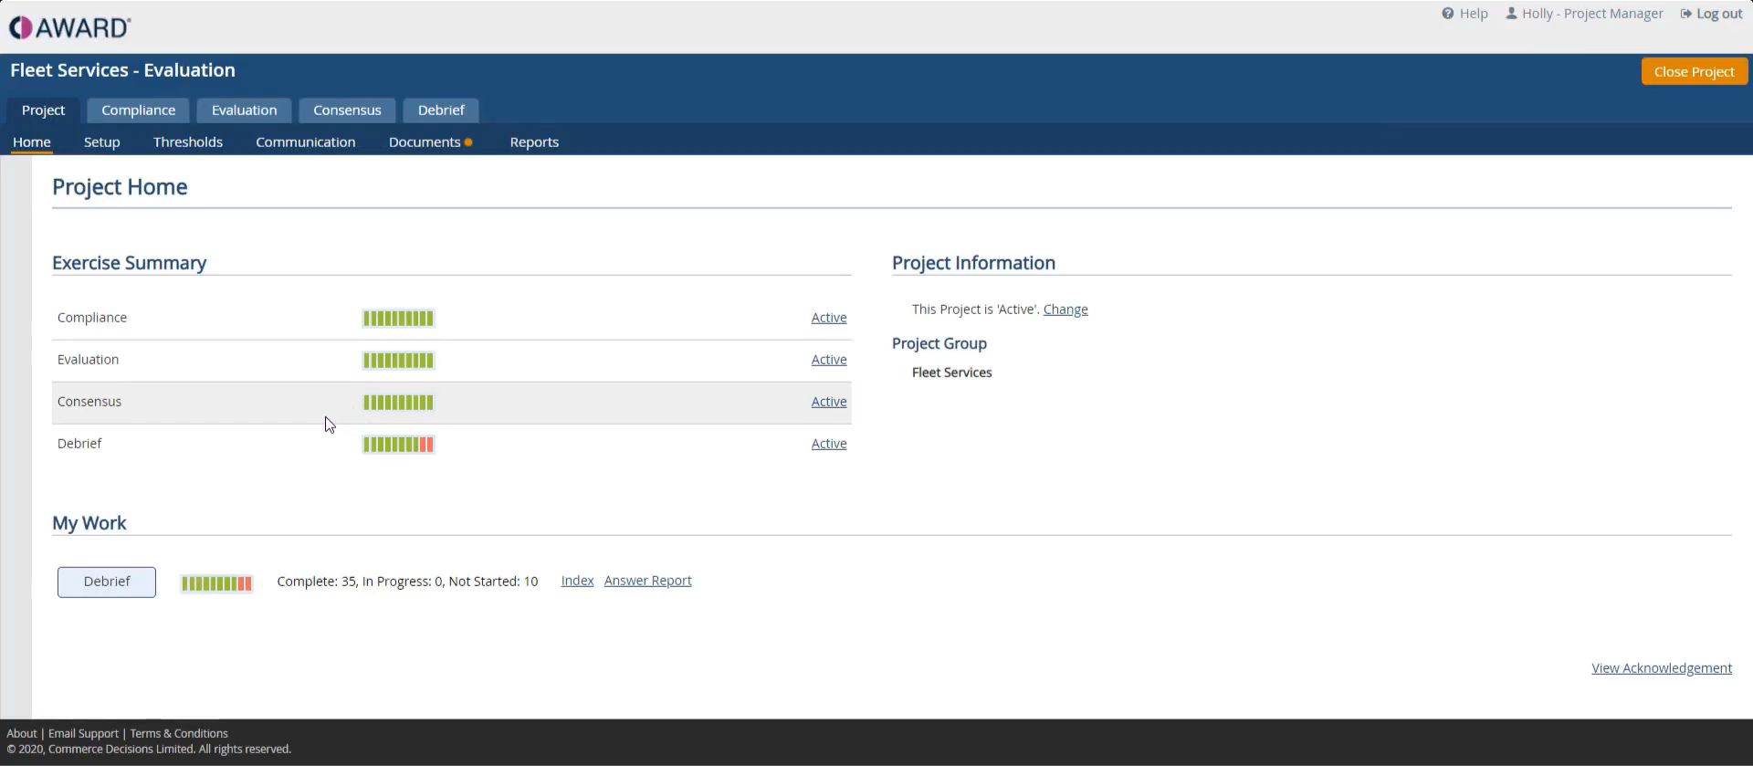Image resolution: width=1753 pixels, height=766 pixels.
Task: Click the Compliance progress bar
Action: click(x=398, y=319)
